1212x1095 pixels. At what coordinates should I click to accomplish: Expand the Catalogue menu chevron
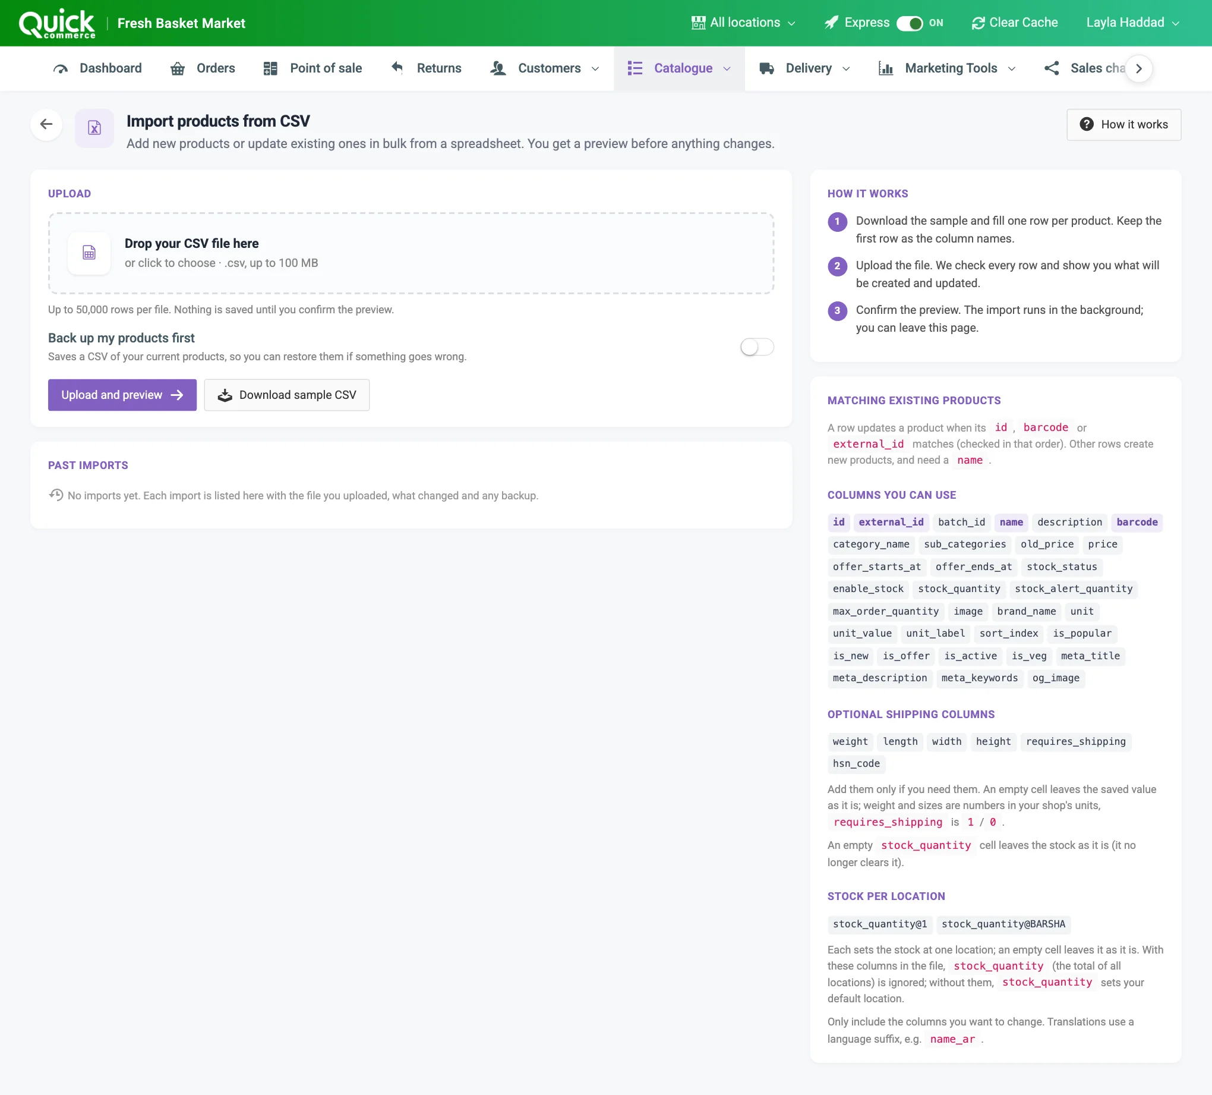click(x=727, y=69)
